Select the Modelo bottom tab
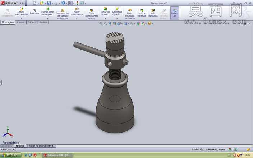253x158 pixels. point(20,146)
